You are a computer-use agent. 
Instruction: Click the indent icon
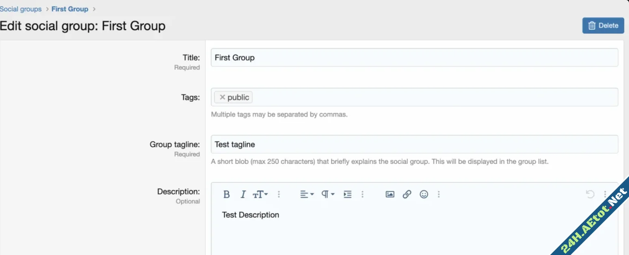tap(347, 195)
